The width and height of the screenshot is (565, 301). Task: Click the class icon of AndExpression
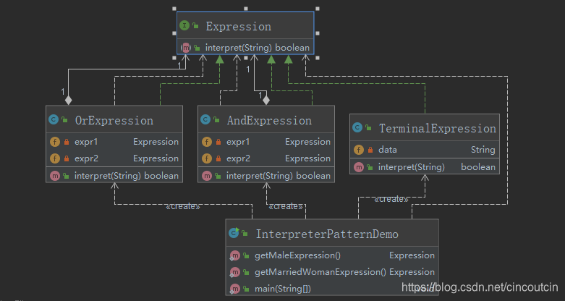point(205,119)
